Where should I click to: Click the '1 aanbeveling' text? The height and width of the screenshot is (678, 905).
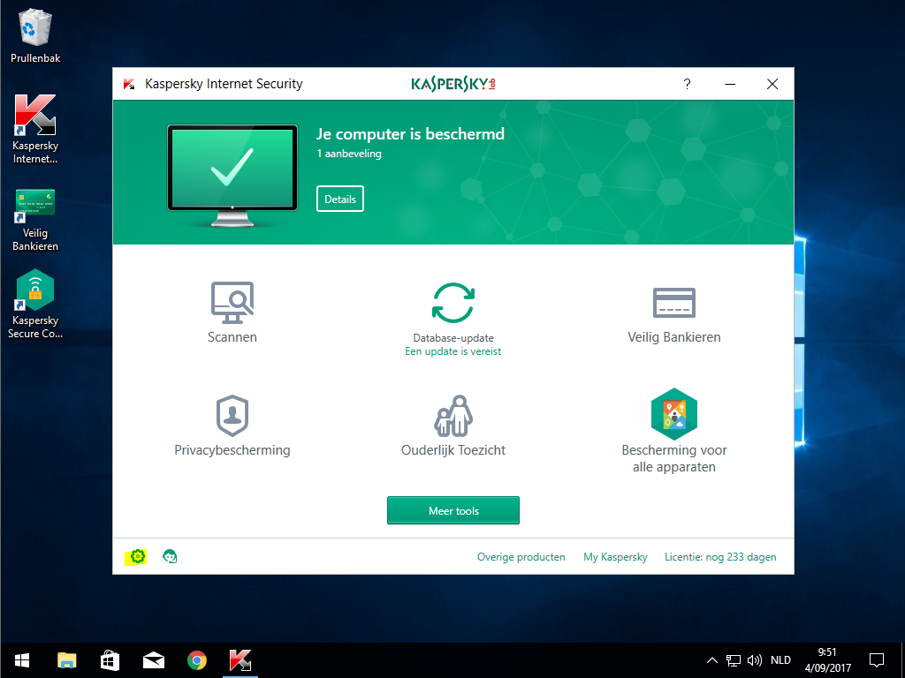click(348, 154)
